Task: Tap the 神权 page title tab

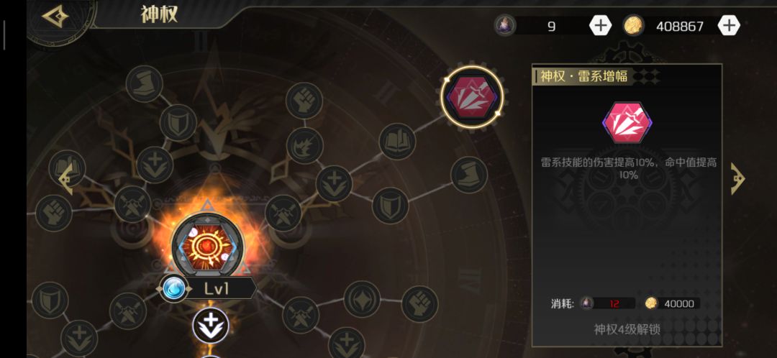Action: coord(158,15)
